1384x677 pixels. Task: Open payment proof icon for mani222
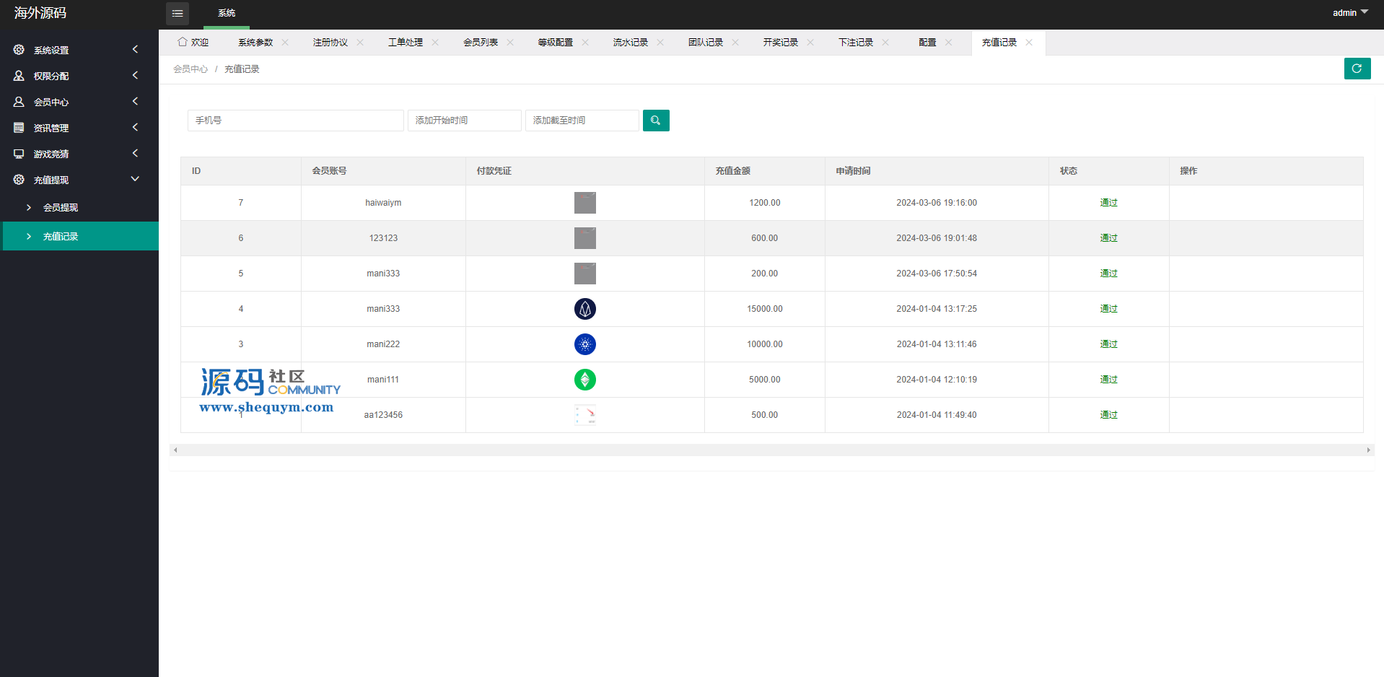tap(585, 344)
